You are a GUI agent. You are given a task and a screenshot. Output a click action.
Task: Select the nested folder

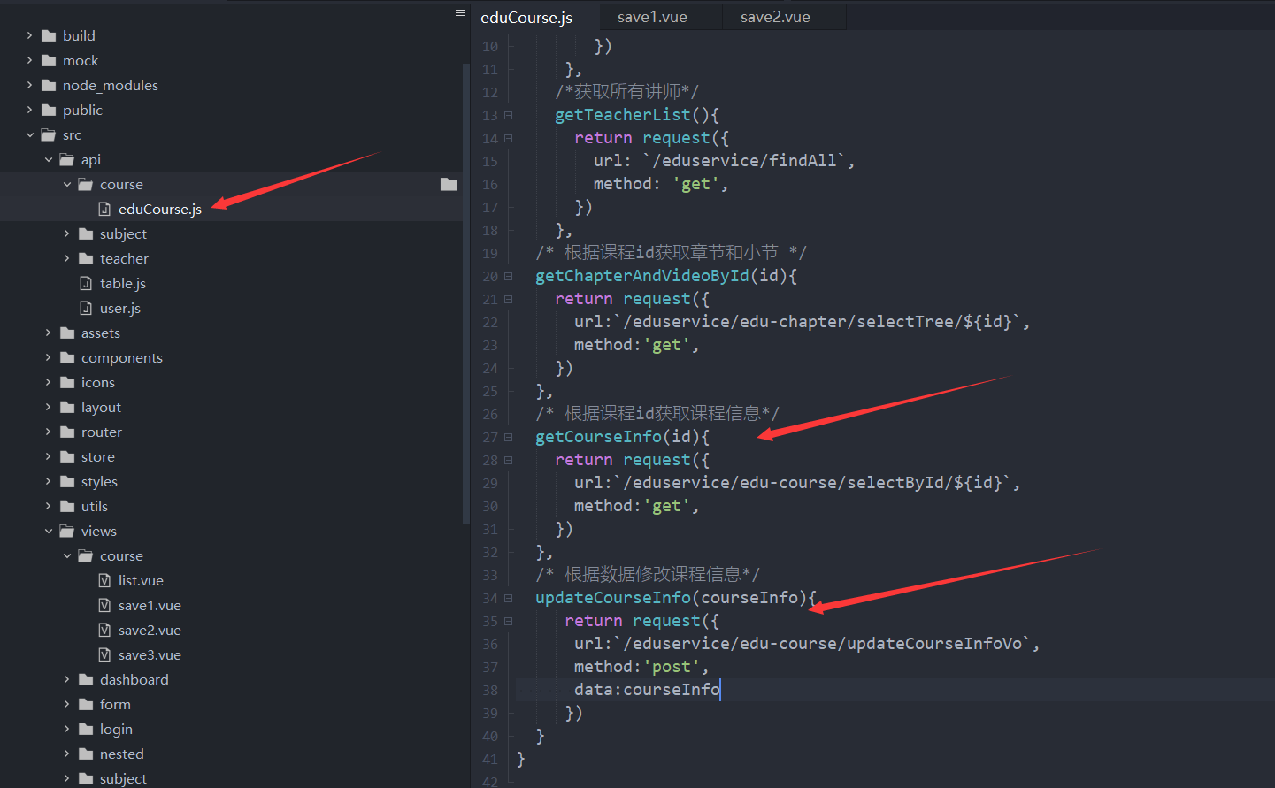tap(122, 754)
